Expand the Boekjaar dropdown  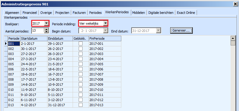click(46, 23)
